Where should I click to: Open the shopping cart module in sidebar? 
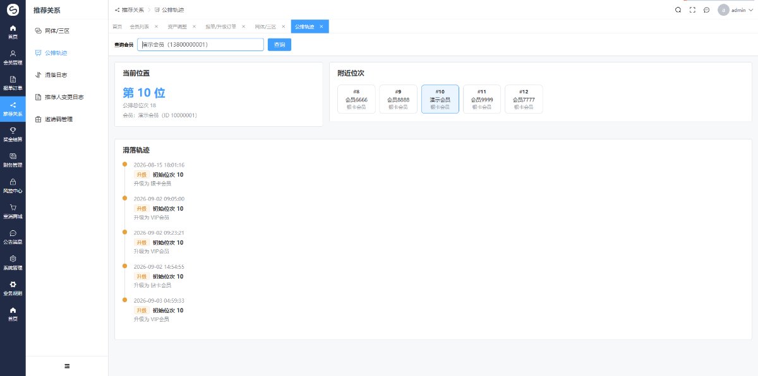coord(13,211)
